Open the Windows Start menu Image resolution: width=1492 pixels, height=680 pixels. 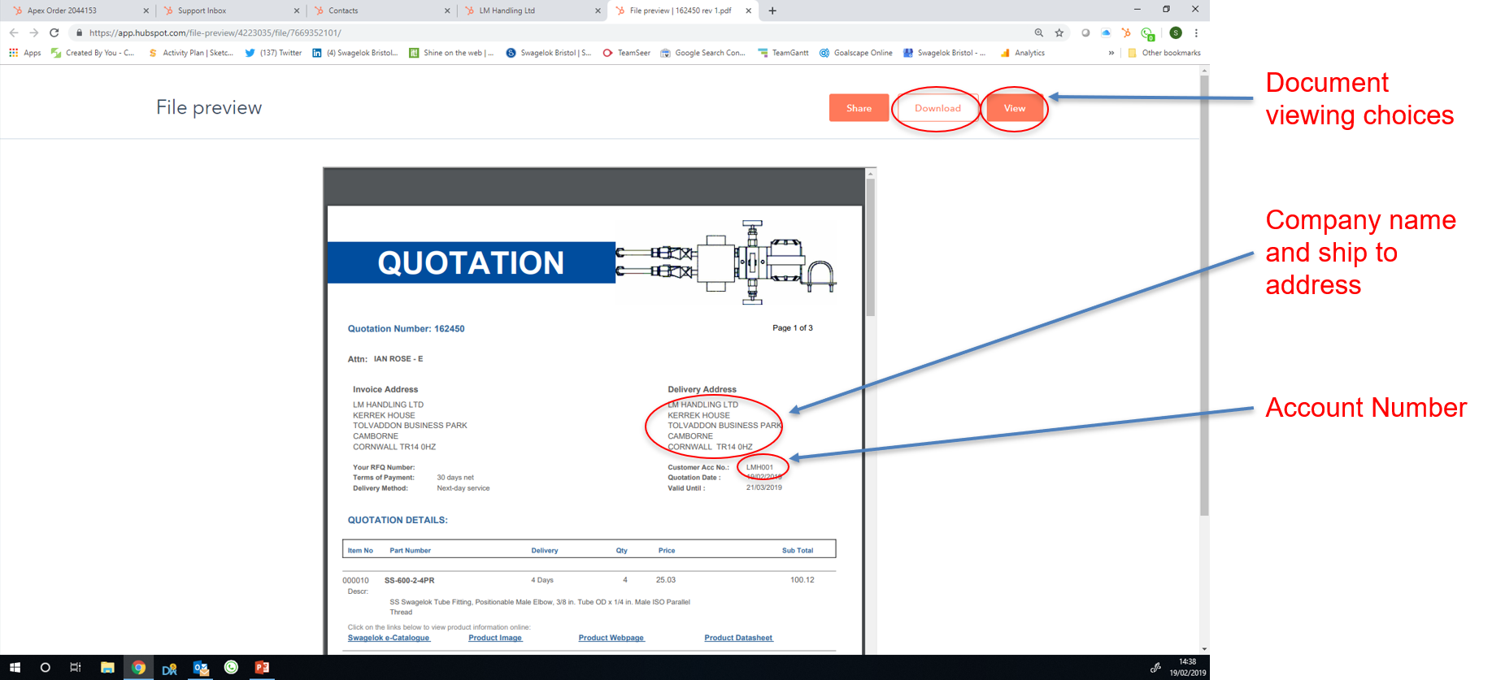[15, 668]
